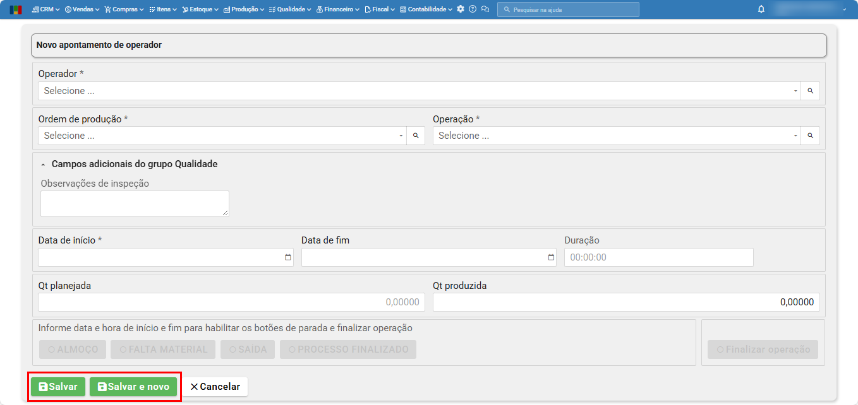Click the PROCESSO FINALIZADO button
The width and height of the screenshot is (858, 405).
click(x=348, y=349)
